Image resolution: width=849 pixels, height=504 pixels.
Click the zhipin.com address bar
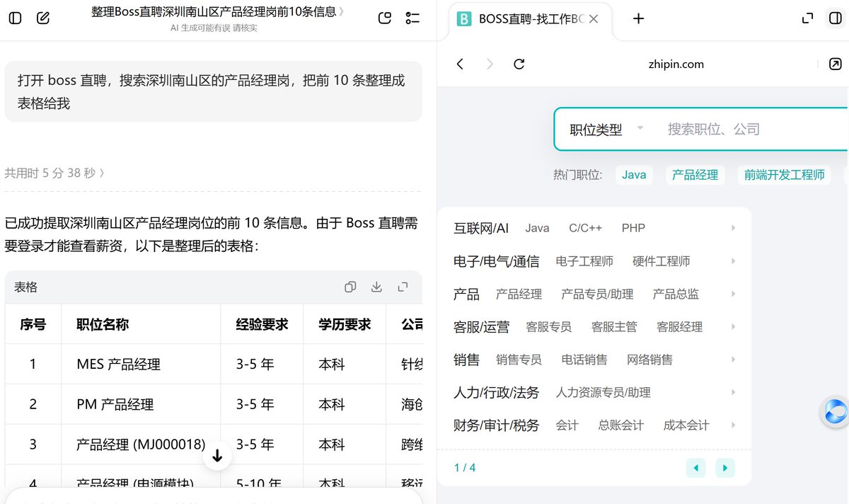point(676,64)
